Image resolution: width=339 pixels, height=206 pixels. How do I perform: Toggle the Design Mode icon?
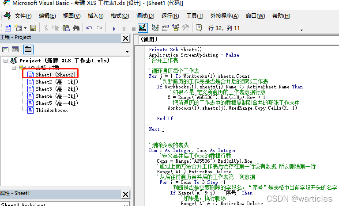click(x=143, y=28)
